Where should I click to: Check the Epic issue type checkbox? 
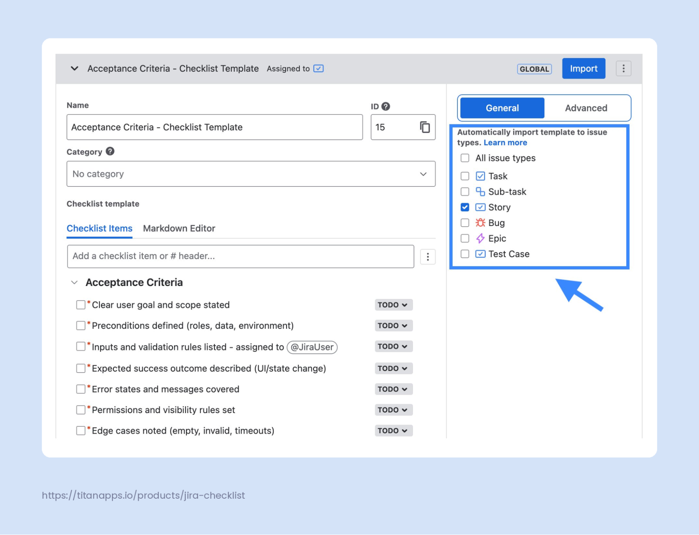point(465,238)
